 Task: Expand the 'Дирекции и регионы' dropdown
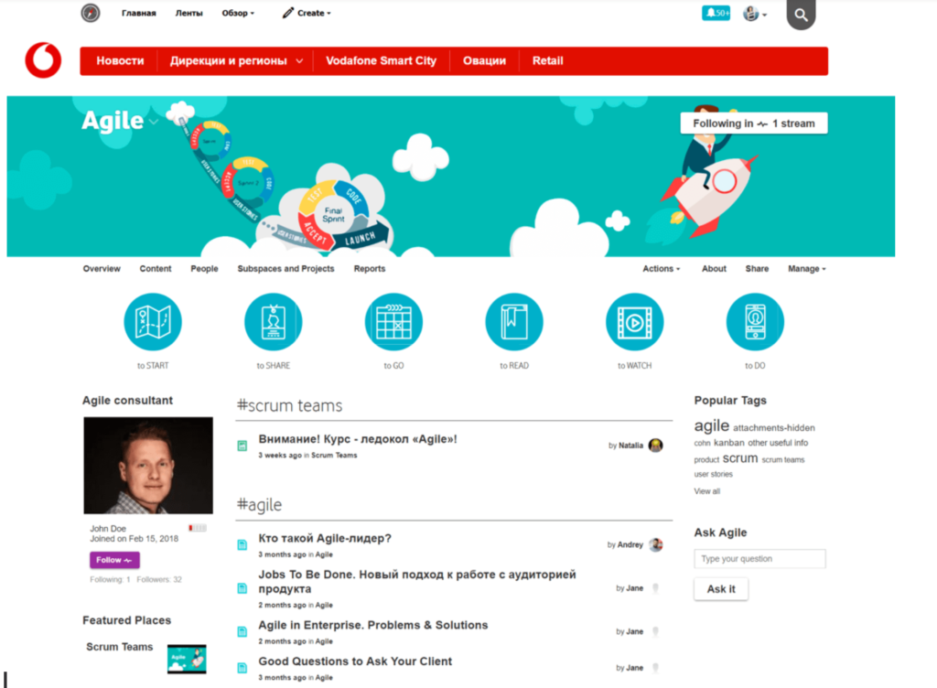[236, 61]
